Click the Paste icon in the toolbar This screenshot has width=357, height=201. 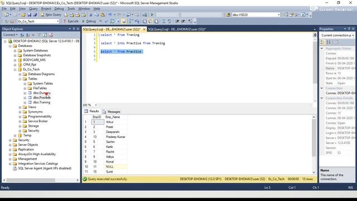tap(103, 15)
